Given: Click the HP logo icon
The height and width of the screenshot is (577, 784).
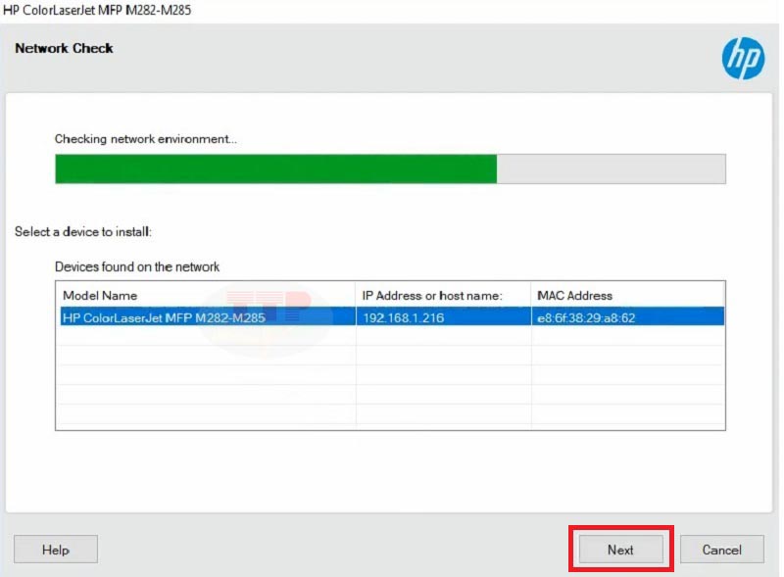Looking at the screenshot, I should coord(743,59).
